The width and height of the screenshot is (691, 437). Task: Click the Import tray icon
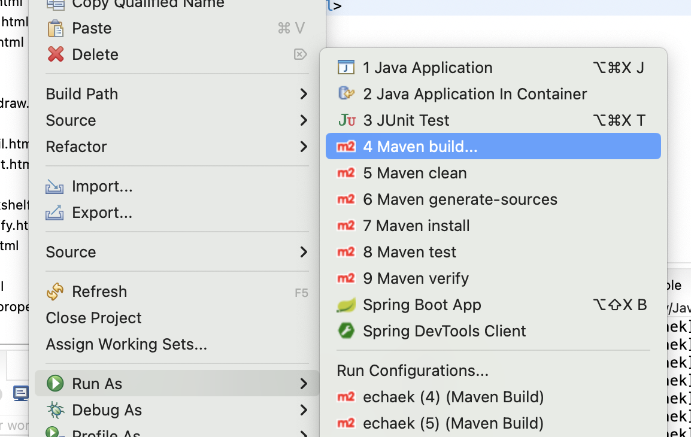(x=54, y=186)
